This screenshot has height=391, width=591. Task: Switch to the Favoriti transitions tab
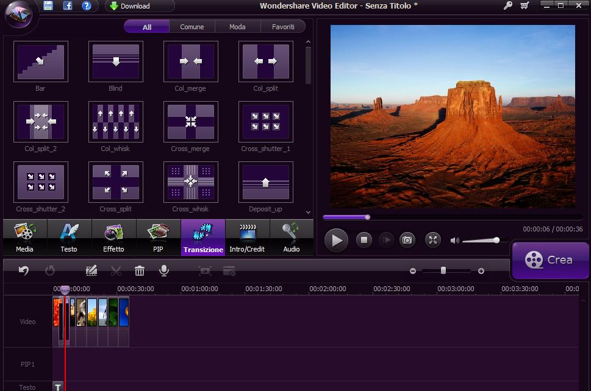point(283,27)
